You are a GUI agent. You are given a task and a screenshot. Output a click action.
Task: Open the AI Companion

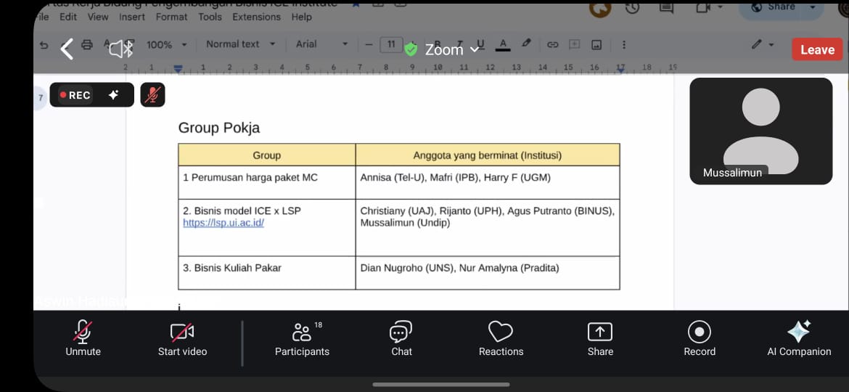(799, 339)
